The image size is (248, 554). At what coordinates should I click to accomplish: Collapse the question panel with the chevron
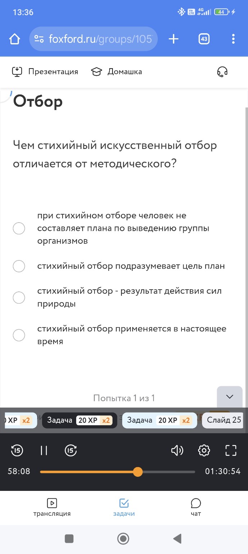[x=229, y=396]
